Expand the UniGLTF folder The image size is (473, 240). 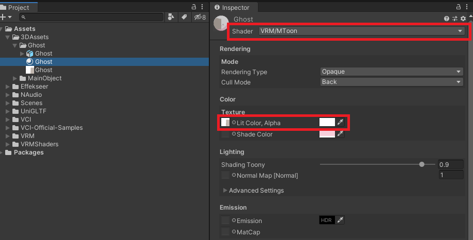(x=8, y=111)
